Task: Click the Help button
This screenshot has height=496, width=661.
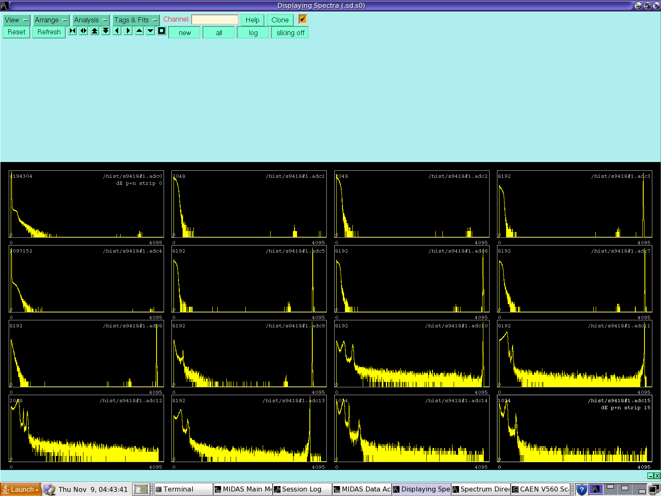Action: [252, 20]
